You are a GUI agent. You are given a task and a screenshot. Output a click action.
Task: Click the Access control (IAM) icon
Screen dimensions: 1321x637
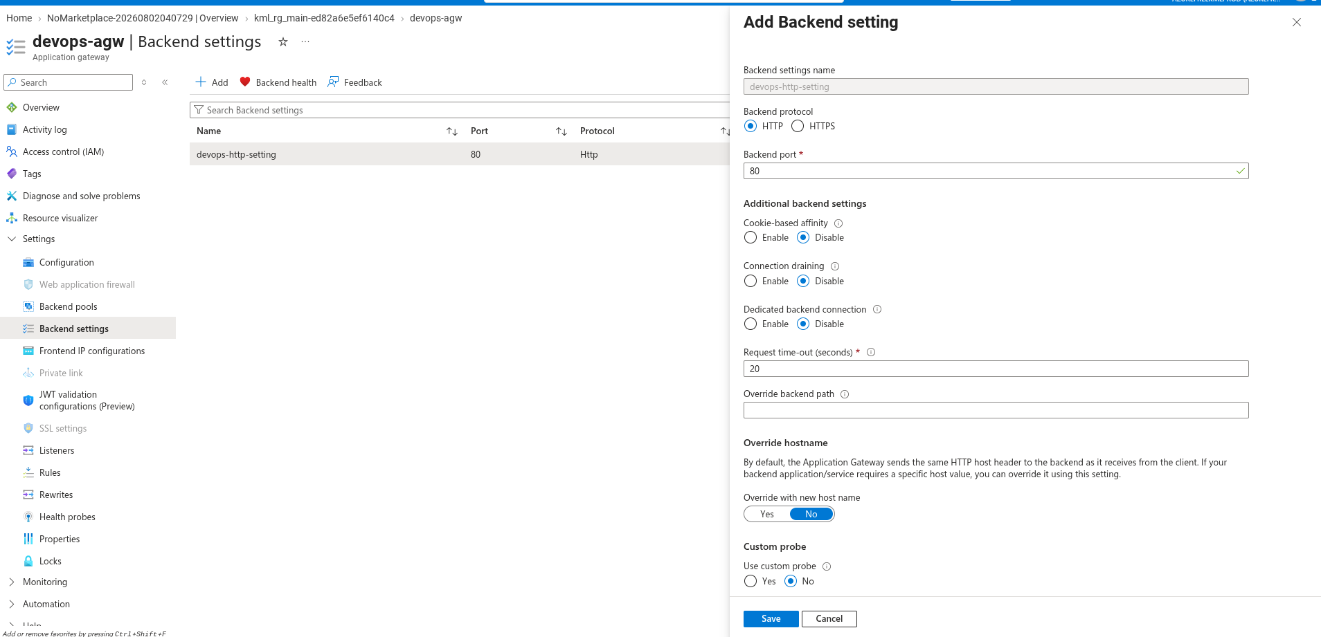coord(12,151)
